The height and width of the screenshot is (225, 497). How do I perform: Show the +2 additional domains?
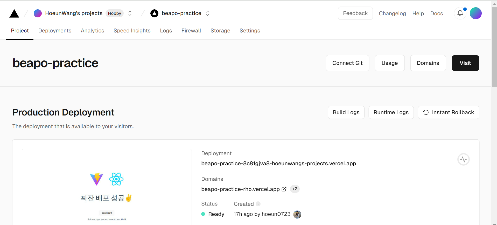(x=295, y=189)
